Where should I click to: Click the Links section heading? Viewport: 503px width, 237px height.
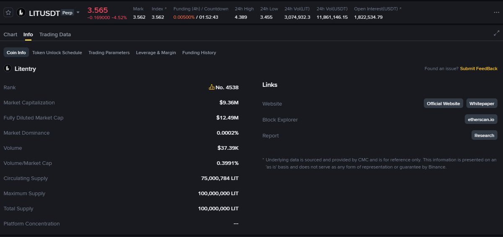pos(270,85)
